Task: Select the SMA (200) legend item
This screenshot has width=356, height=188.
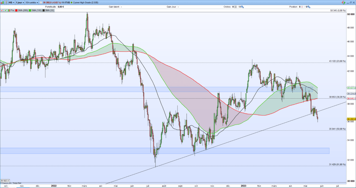Action: 22,10
